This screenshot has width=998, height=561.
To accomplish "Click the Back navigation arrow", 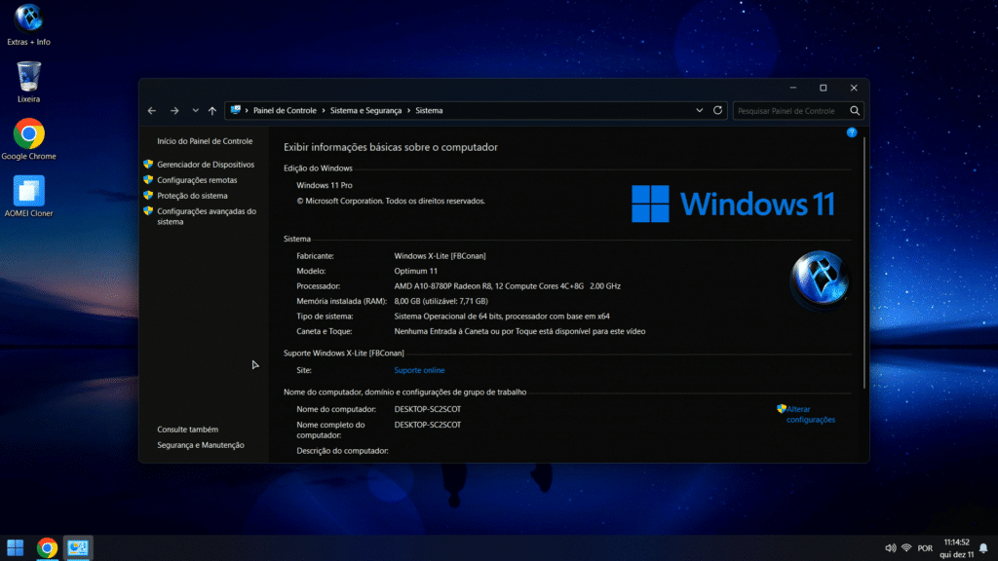I will tap(152, 111).
